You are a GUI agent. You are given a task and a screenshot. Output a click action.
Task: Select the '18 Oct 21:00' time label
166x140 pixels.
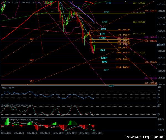tap(84, 133)
